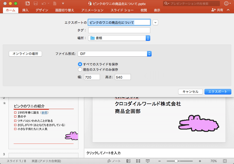Click the クロコダイルワールド株式会社 text on slide

pos(148,104)
